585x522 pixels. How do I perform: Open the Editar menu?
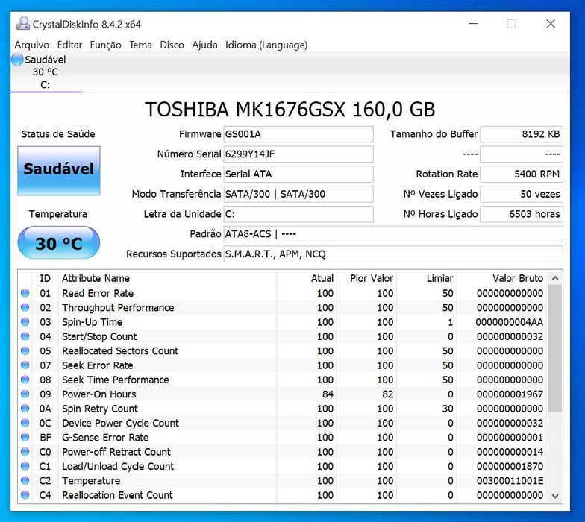coord(69,45)
